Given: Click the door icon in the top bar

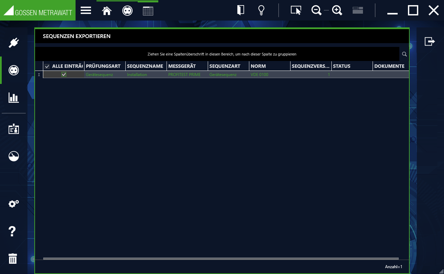Looking at the screenshot, I should [x=241, y=10].
